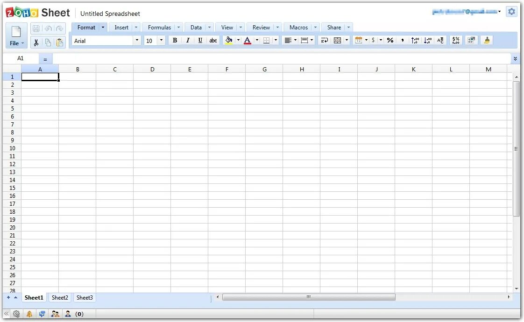Click conditional format icon
Viewport: 524px width, 322px height.
pos(472,41)
